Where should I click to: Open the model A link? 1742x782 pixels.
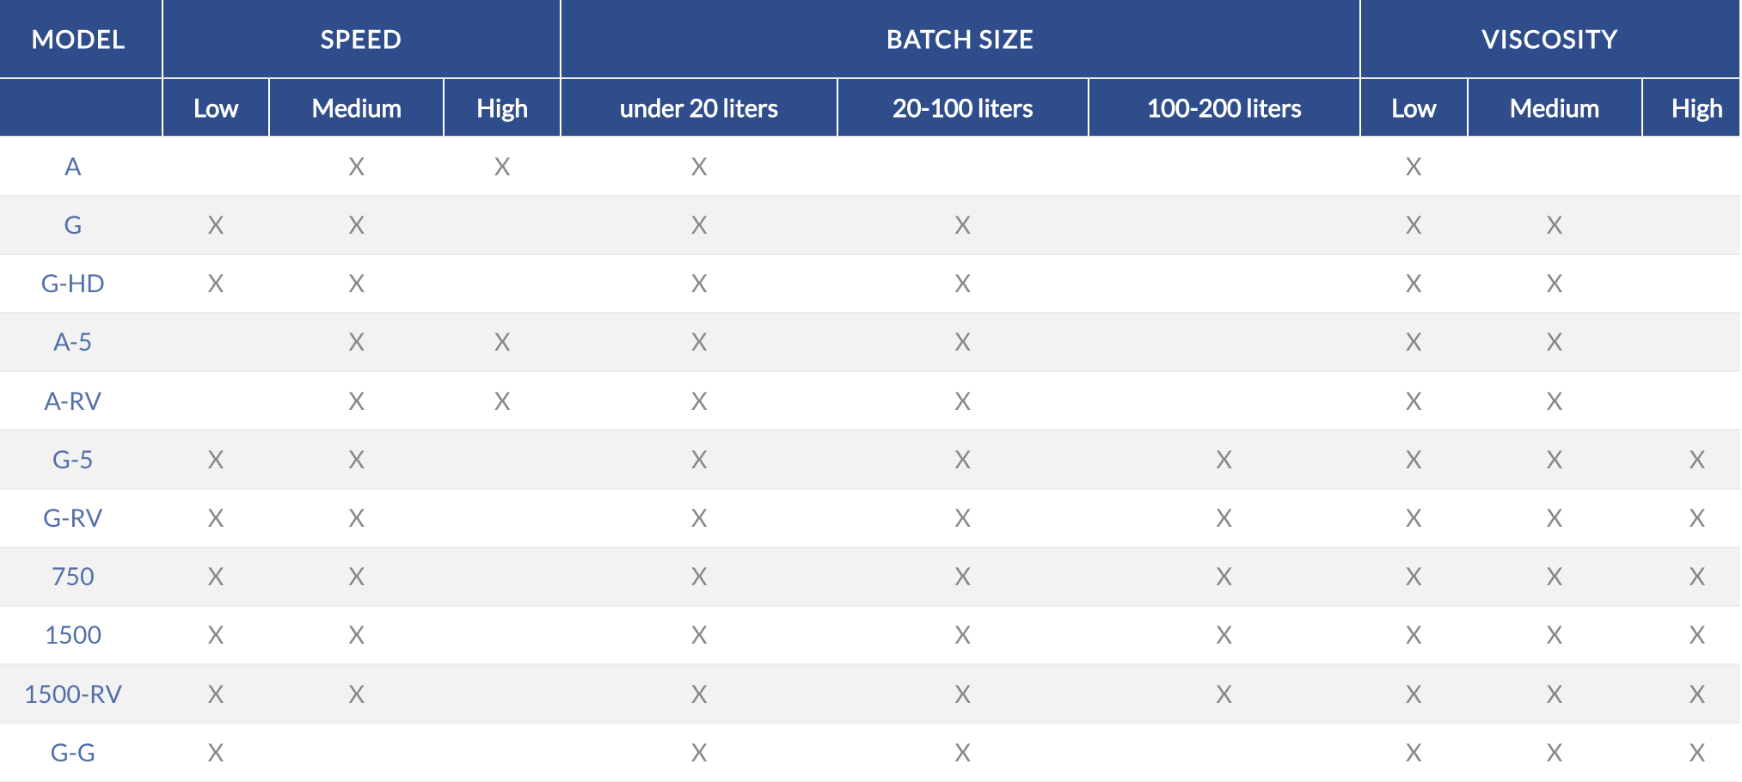click(73, 167)
